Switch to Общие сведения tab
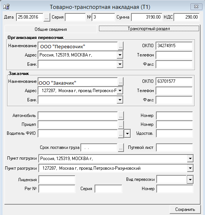The image size is (205, 215). (51, 29)
